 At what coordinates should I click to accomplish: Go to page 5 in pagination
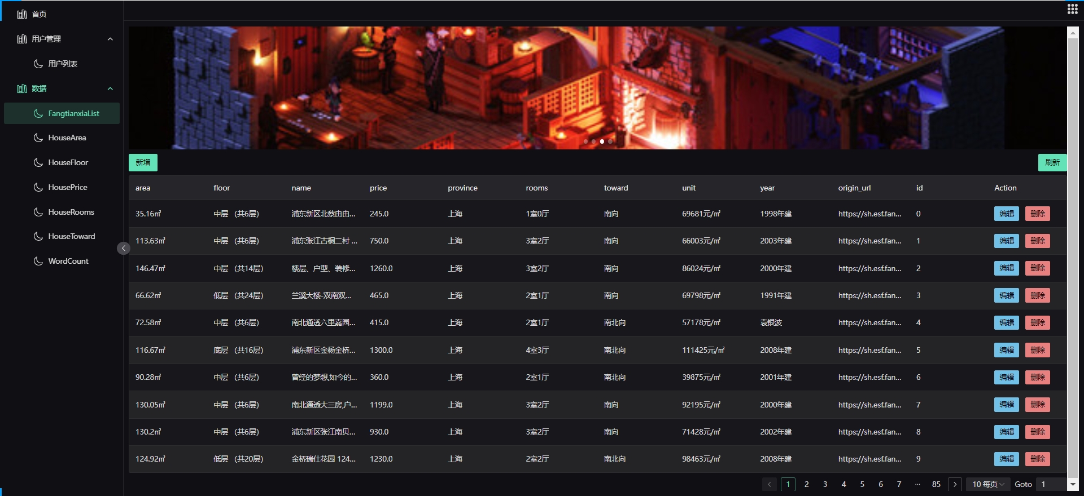coord(862,484)
